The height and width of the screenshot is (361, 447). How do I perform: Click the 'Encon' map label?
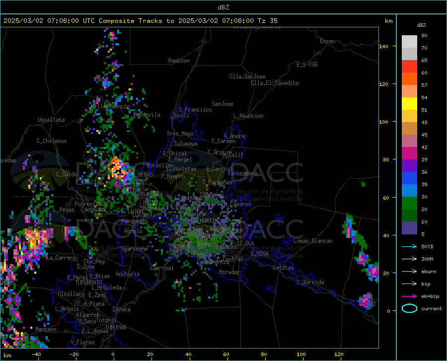[x=327, y=41]
